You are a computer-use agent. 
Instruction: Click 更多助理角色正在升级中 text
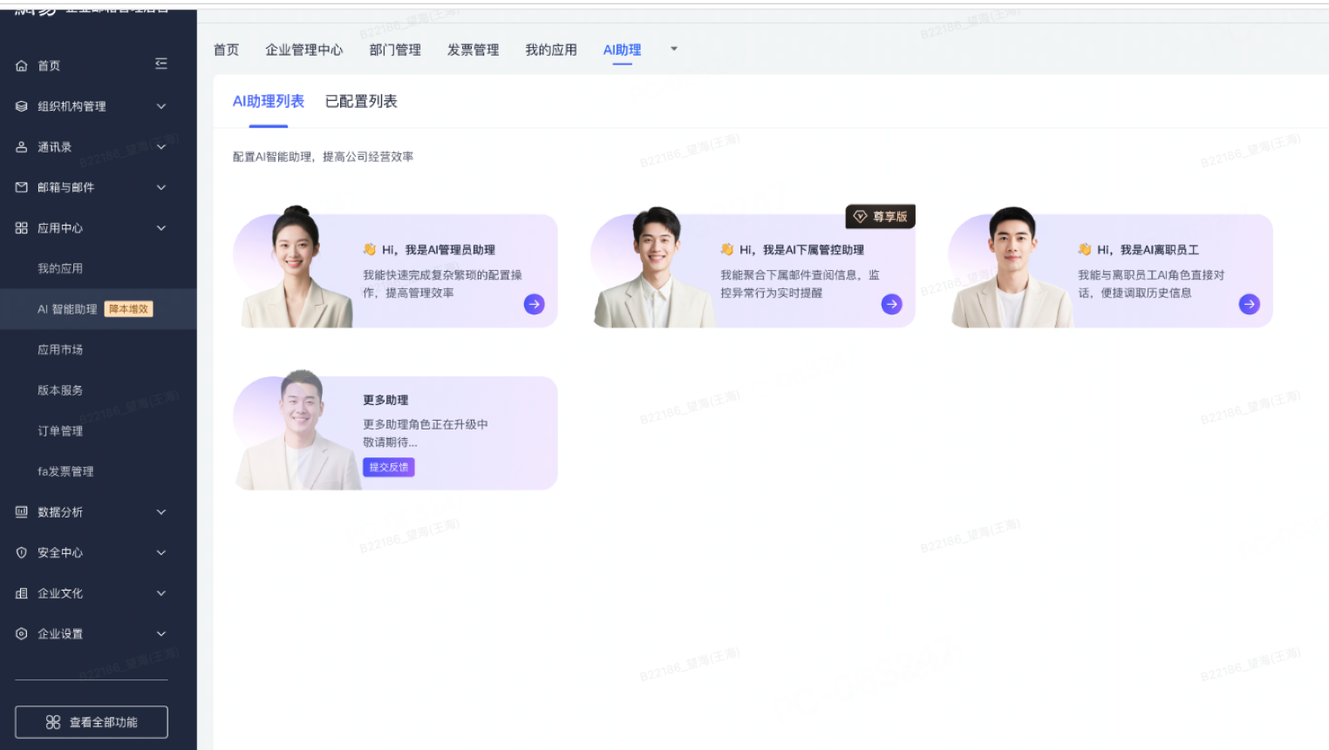(426, 424)
